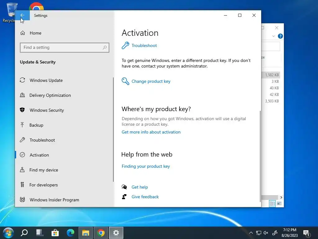Viewport: 318px width, 239px height.
Task: Go to Backup settings
Action: pyautogui.click(x=36, y=125)
